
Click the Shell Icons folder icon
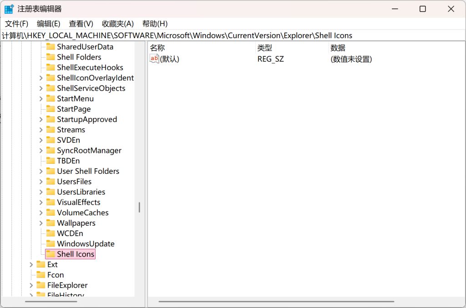51,254
